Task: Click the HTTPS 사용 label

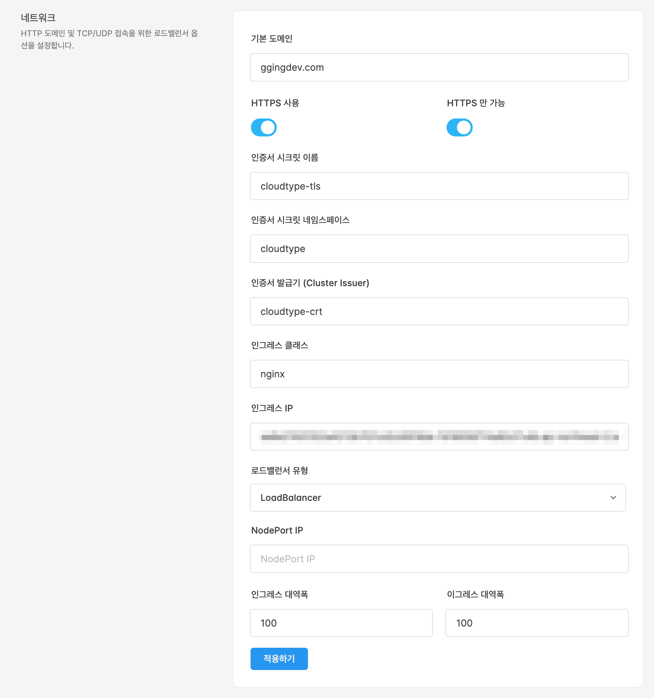Action: pyautogui.click(x=275, y=103)
